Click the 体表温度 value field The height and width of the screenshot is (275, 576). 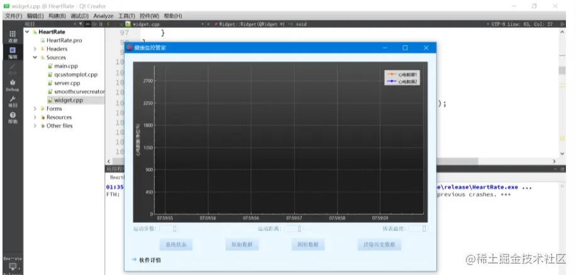(418, 228)
